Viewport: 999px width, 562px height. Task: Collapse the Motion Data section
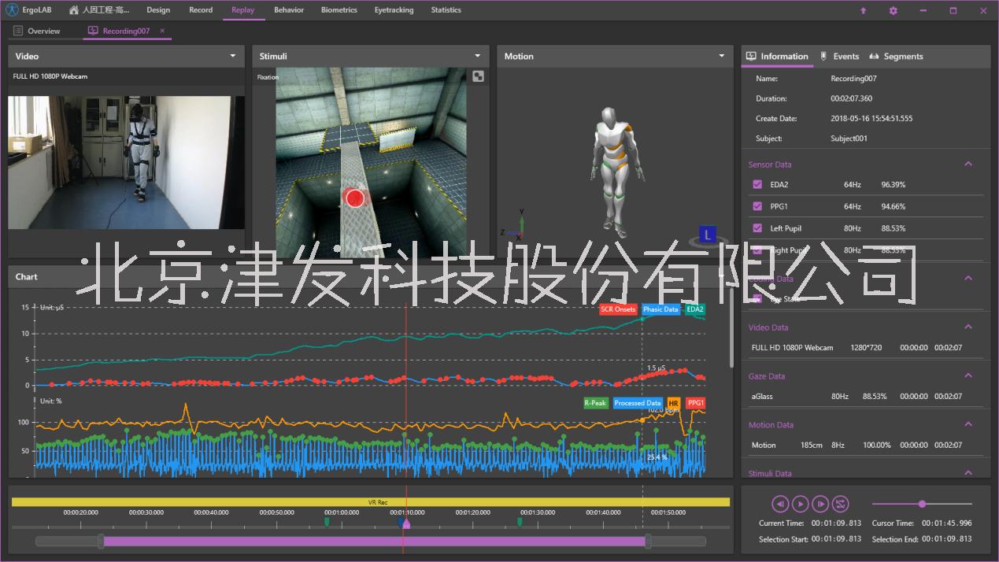tap(968, 425)
